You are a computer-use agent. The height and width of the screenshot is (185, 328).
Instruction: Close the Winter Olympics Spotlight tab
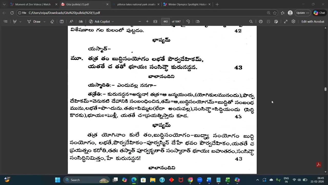209,4
